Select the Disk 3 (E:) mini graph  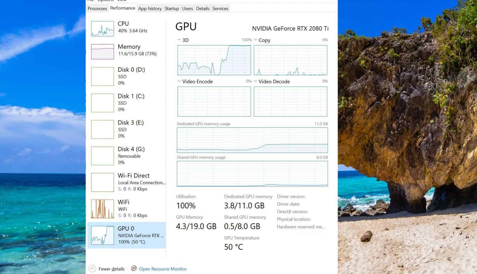pos(103,129)
